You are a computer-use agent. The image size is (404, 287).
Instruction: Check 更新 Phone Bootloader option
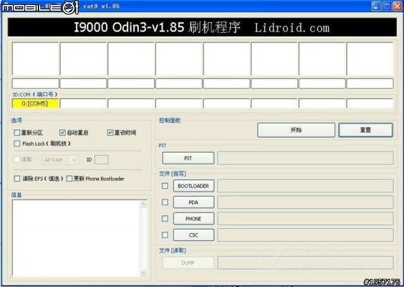pyautogui.click(x=69, y=179)
